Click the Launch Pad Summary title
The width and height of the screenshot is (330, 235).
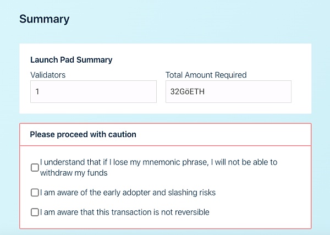71,60
